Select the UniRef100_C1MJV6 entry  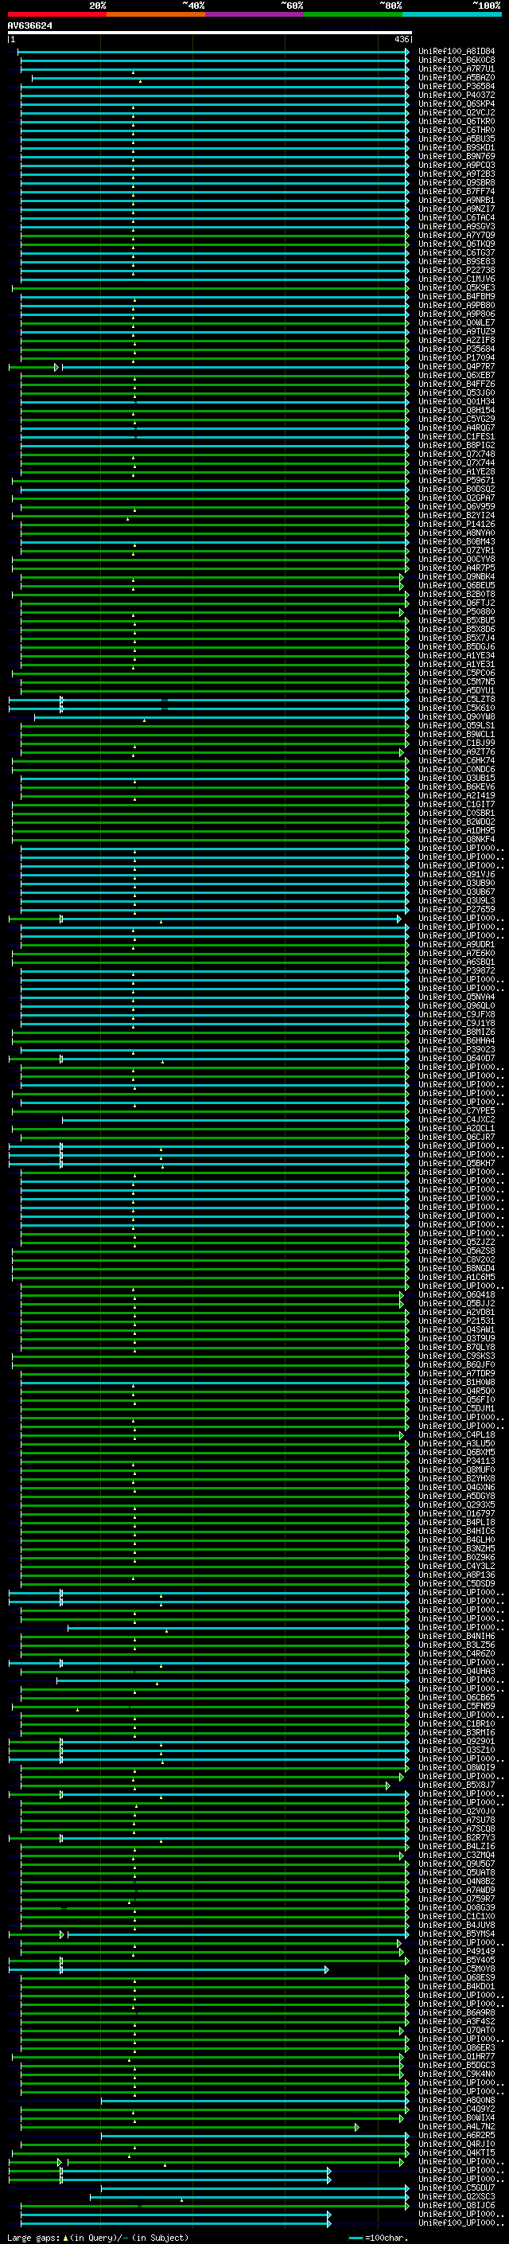(457, 279)
